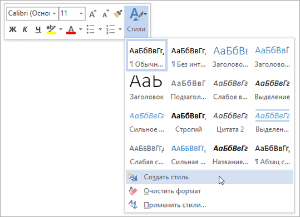Image resolution: width=300 pixels, height=217 pixels.
Task: Expand numbering style dropdown
Action: 120,29
